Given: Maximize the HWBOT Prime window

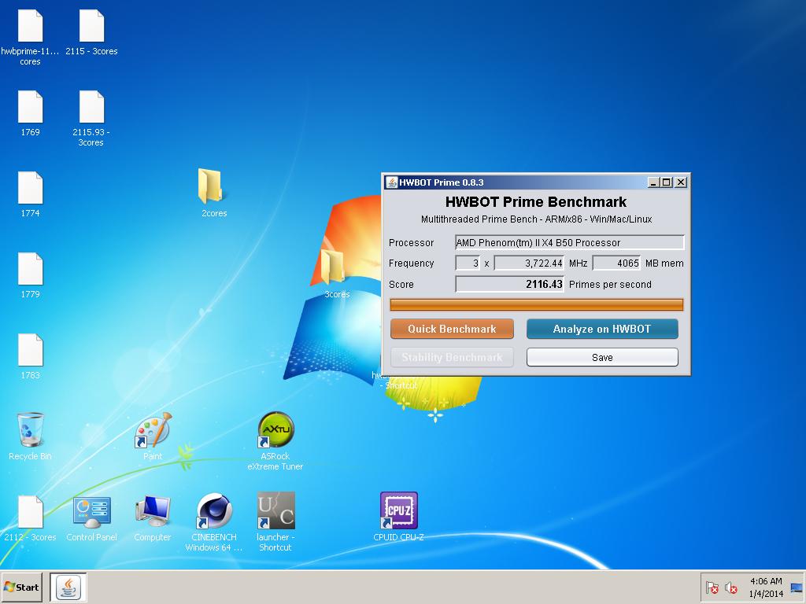Looking at the screenshot, I should (667, 182).
